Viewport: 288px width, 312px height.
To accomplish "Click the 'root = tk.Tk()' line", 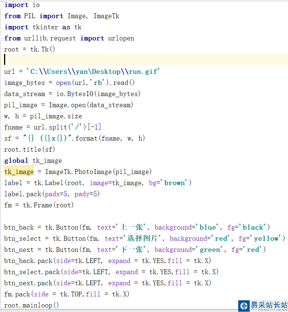I will [29, 49].
